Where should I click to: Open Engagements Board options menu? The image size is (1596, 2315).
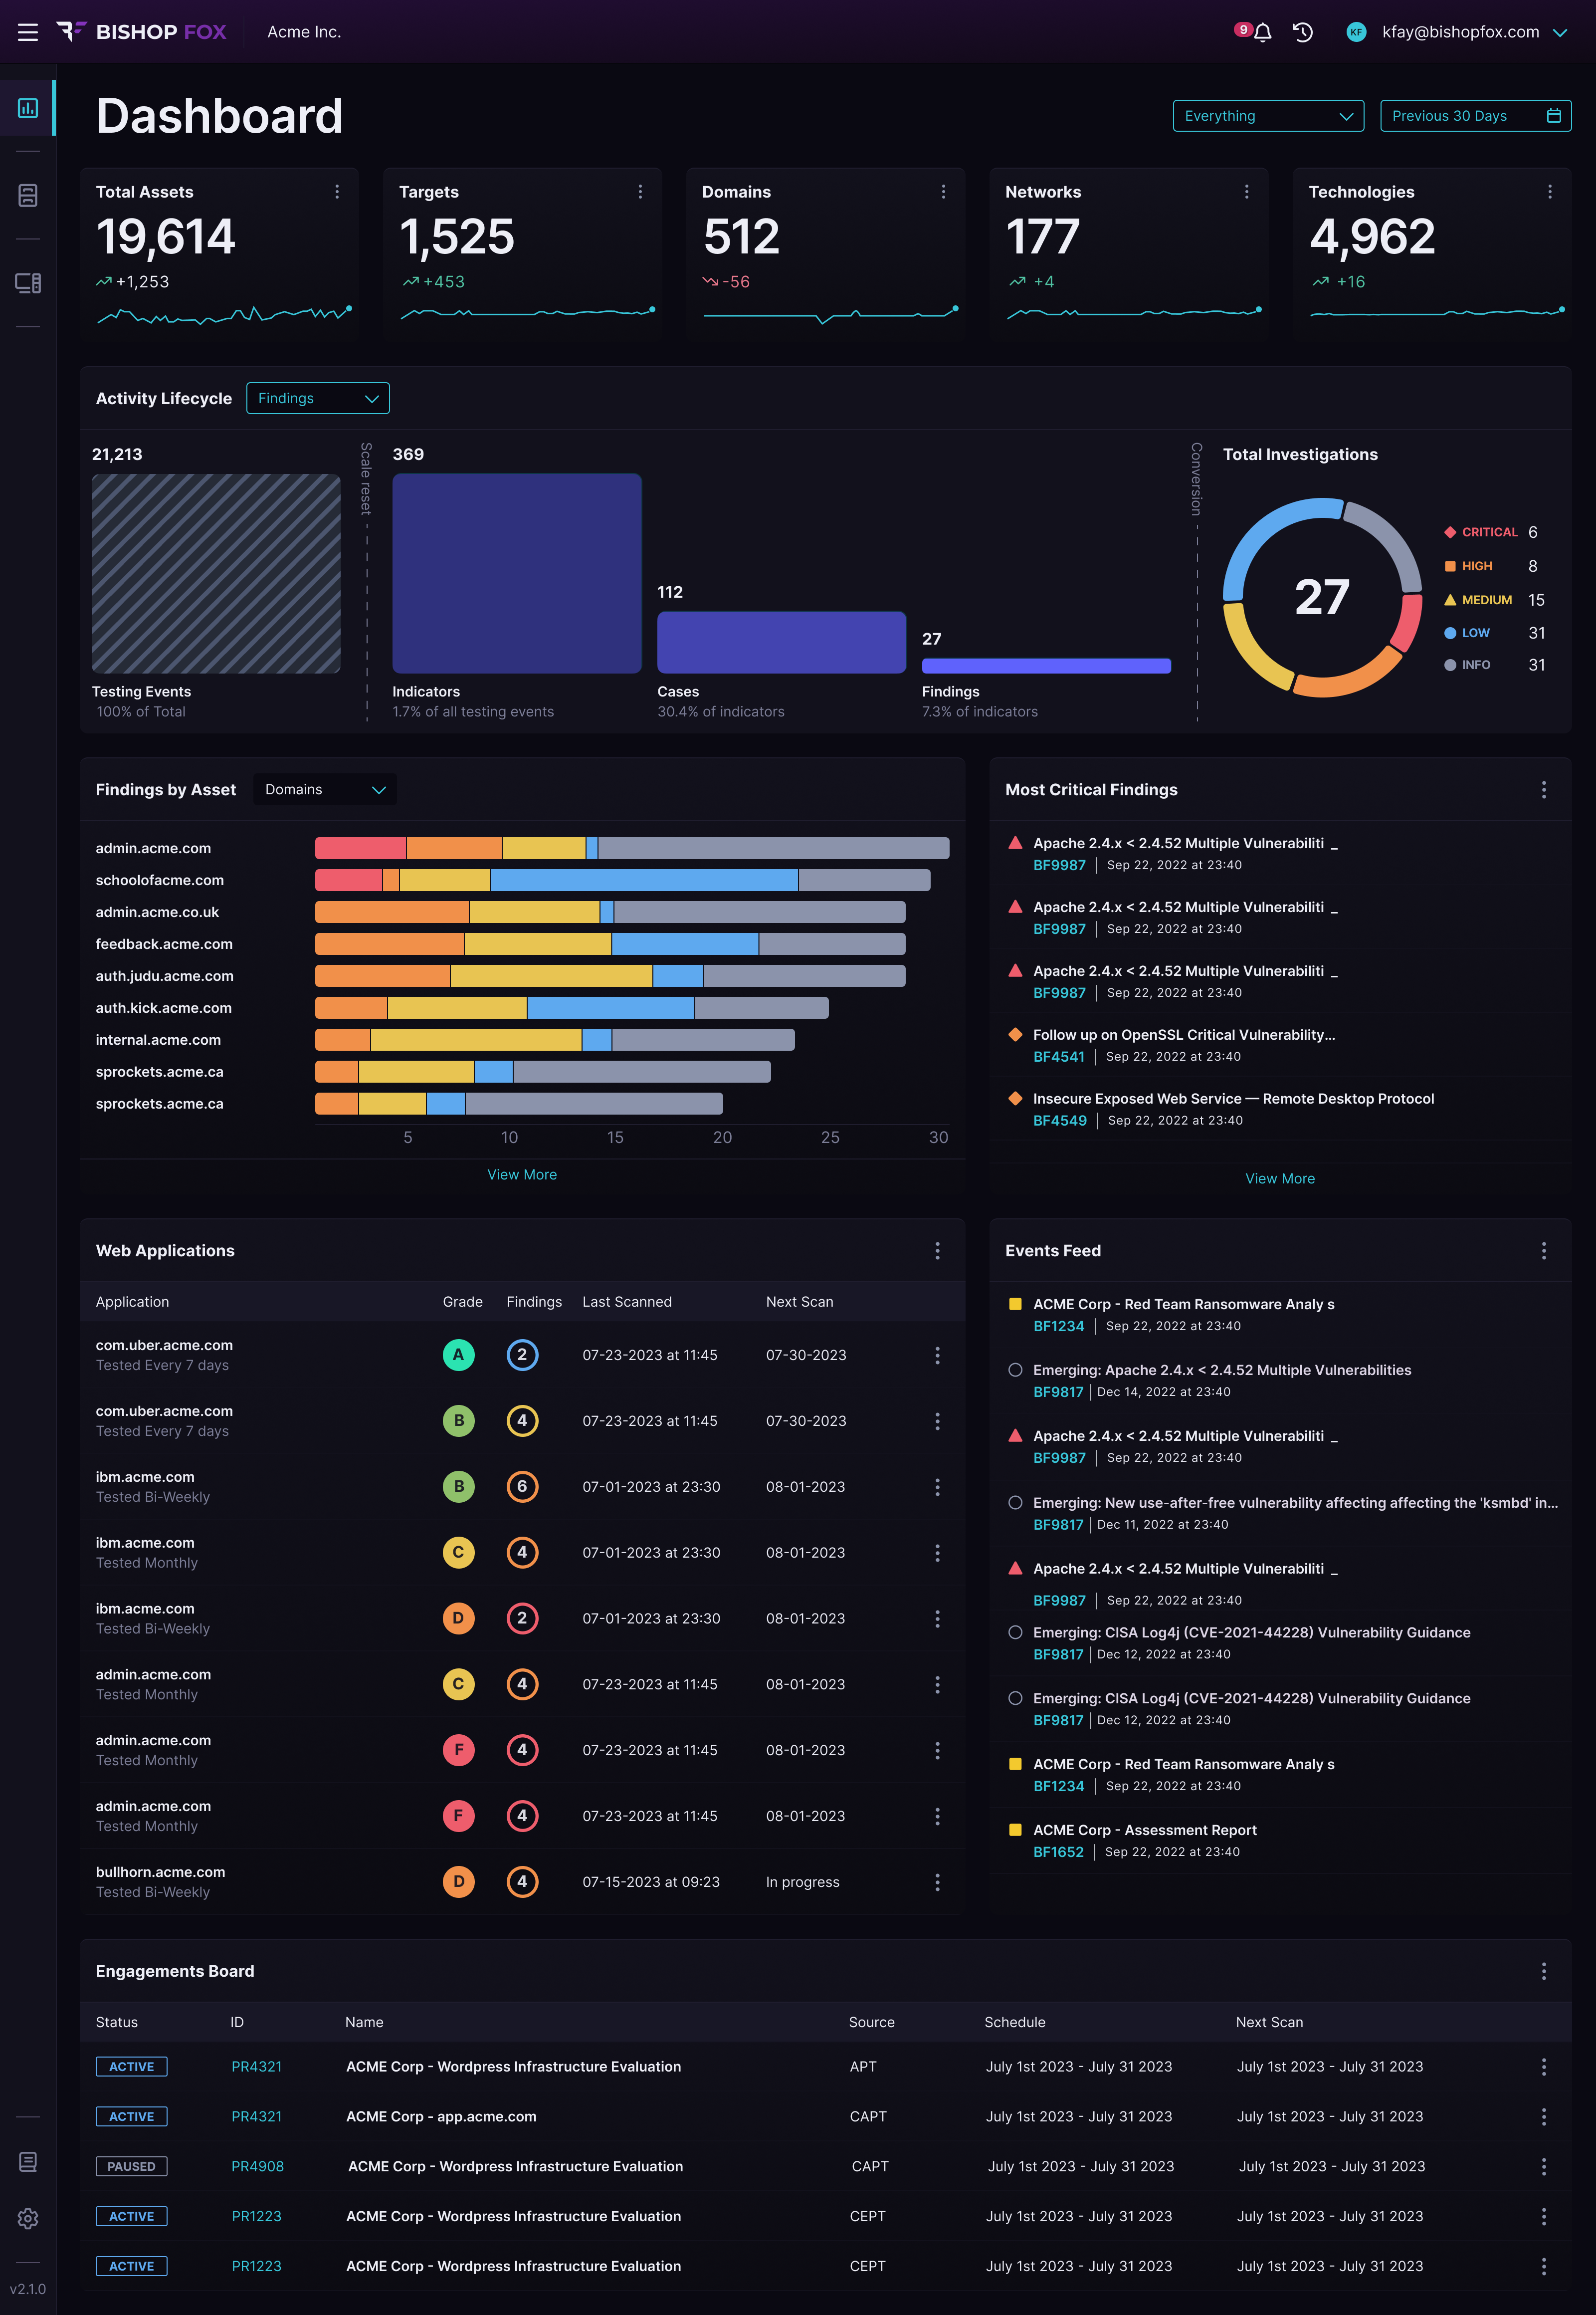[x=1544, y=1971]
